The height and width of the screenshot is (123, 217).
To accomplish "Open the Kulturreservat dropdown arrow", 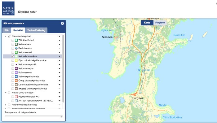I will [x=60, y=72].
